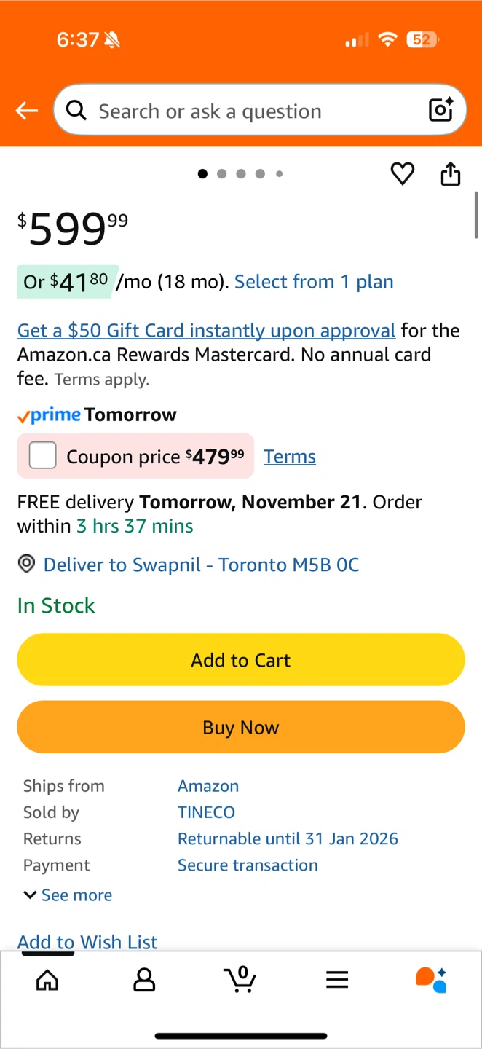Tap the heart wishlist icon
Viewport: 482px width, 1049px height.
pyautogui.click(x=403, y=174)
